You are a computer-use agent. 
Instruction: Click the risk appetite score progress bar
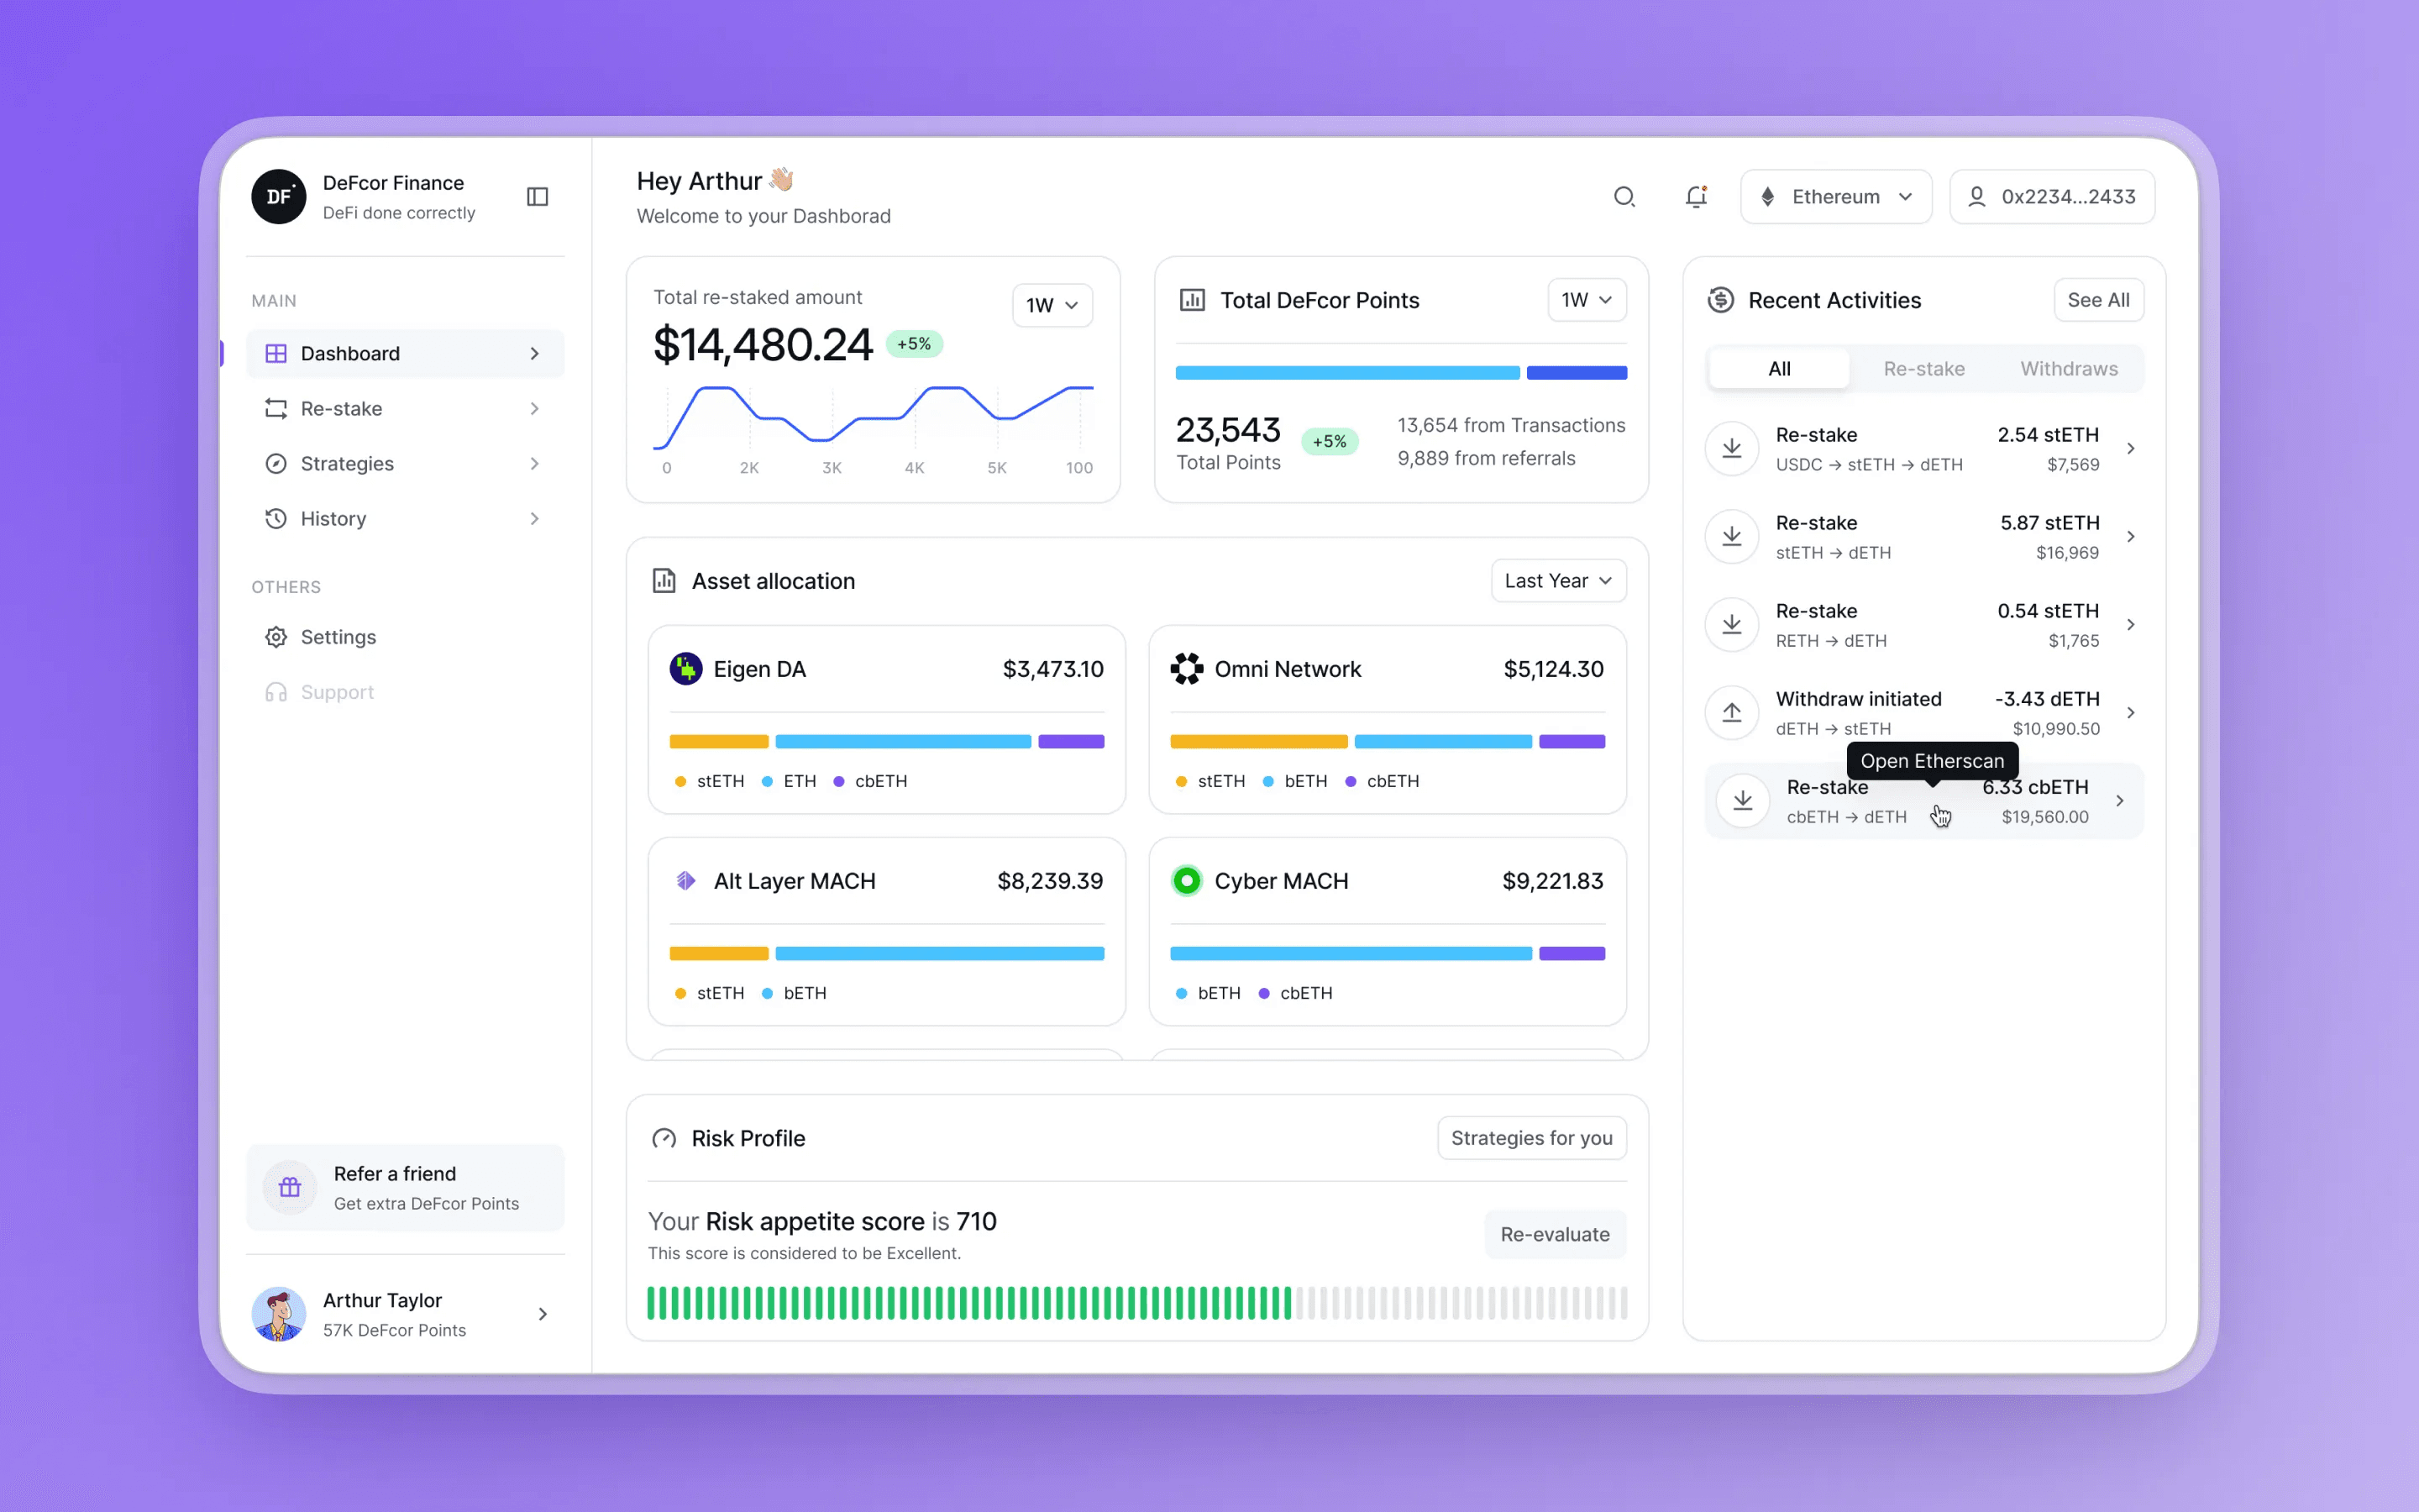click(1136, 1303)
